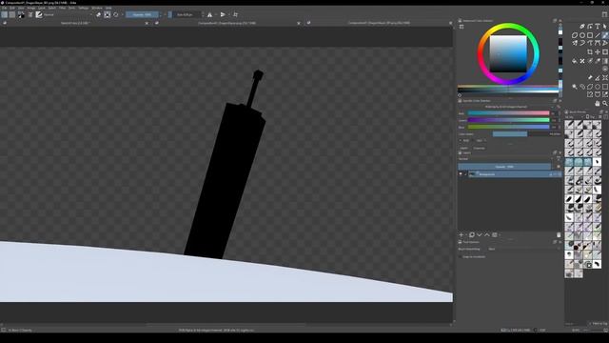Switch to the second document tab
Screen dimensions: 609x343
(227, 23)
